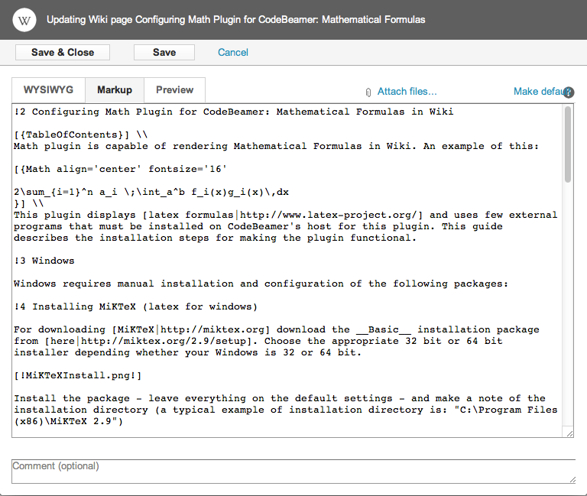Click the Save & Close button
The width and height of the screenshot is (587, 496).
pos(63,53)
